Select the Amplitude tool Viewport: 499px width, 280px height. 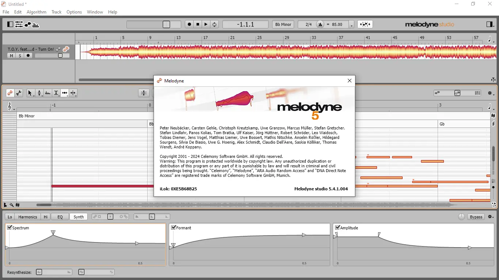(56, 93)
